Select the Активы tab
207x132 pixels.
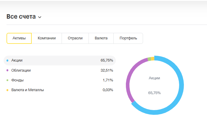[19, 38]
